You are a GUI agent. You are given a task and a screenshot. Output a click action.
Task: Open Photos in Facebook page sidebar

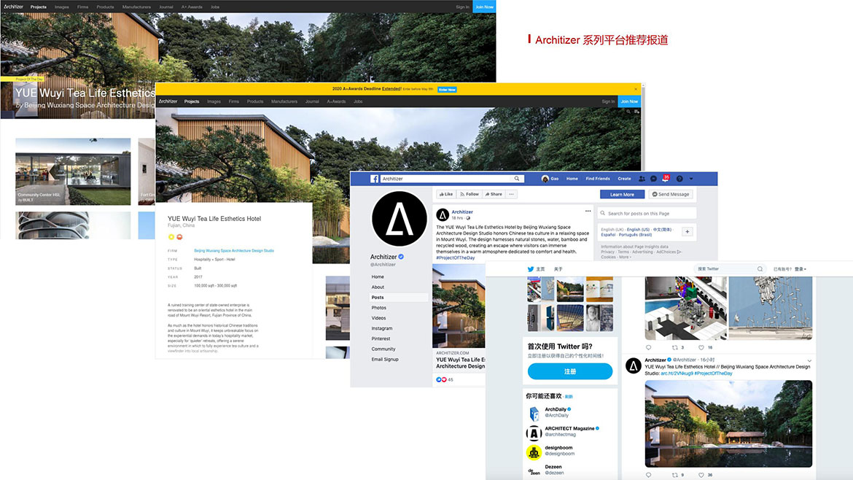378,308
